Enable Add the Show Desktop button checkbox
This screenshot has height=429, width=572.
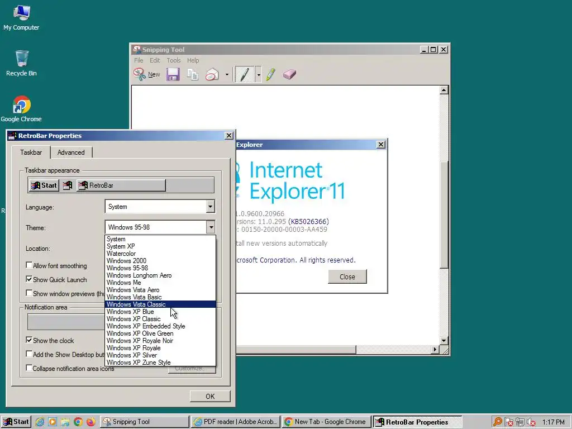click(x=29, y=354)
